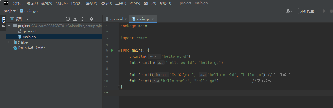Place cursor on empty line 12 in editor
The height and width of the screenshot is (108, 333).
[226, 93]
